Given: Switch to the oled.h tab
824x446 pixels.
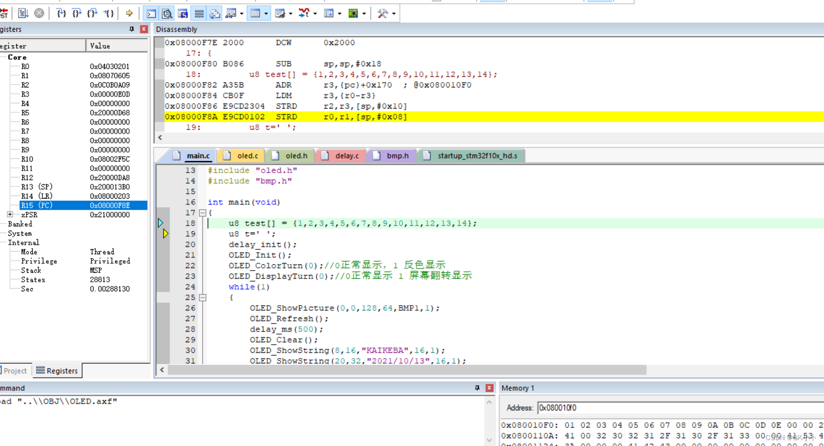Looking at the screenshot, I should 290,156.
